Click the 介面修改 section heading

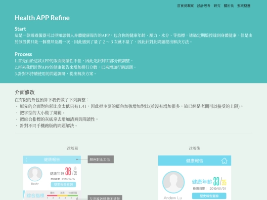(x=25, y=92)
